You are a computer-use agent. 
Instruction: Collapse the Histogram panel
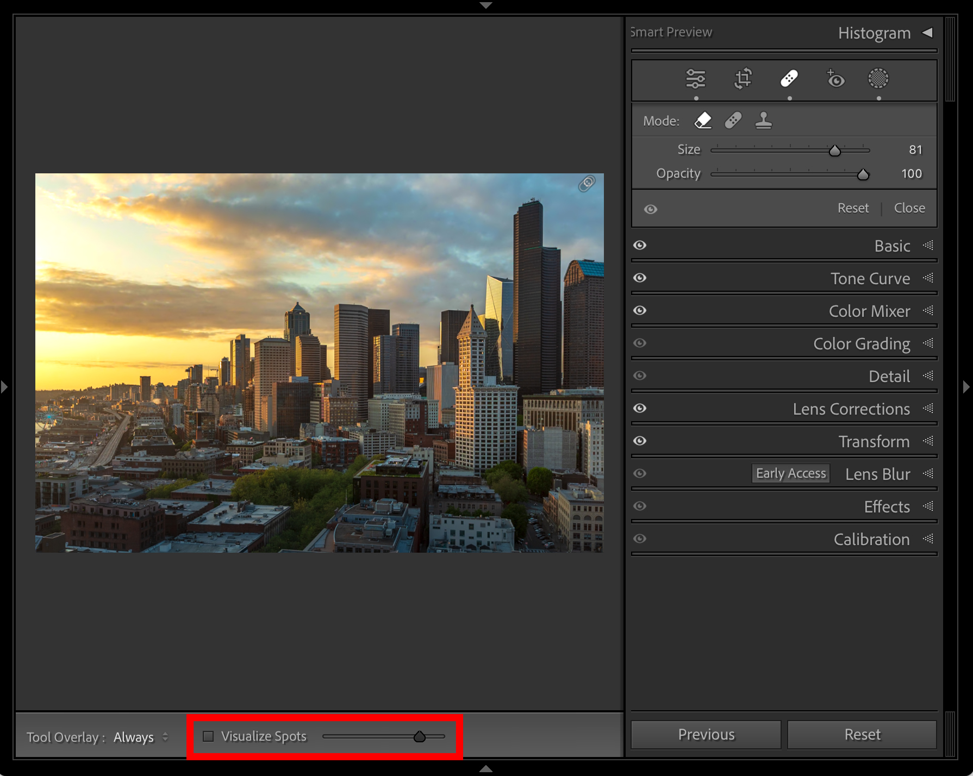(928, 33)
